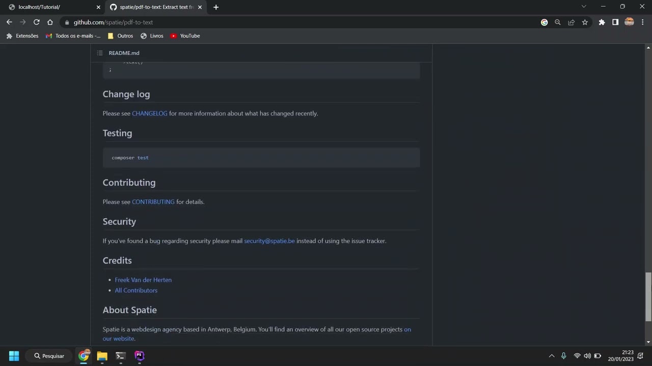Select the spatie/pdf-to-text tab

pyautogui.click(x=156, y=7)
